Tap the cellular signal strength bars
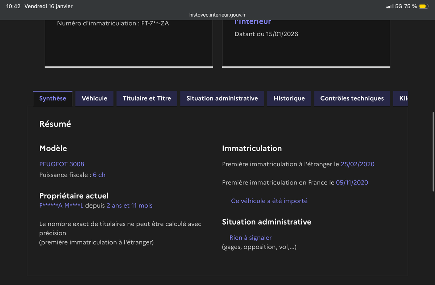Screen dimensions: 435x285 pyautogui.click(x=390, y=7)
